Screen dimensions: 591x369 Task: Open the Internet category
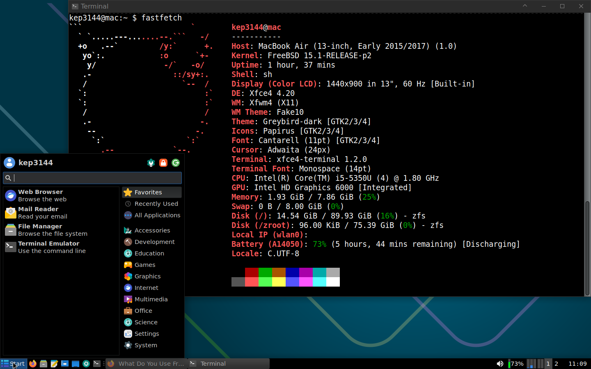[x=152, y=288]
